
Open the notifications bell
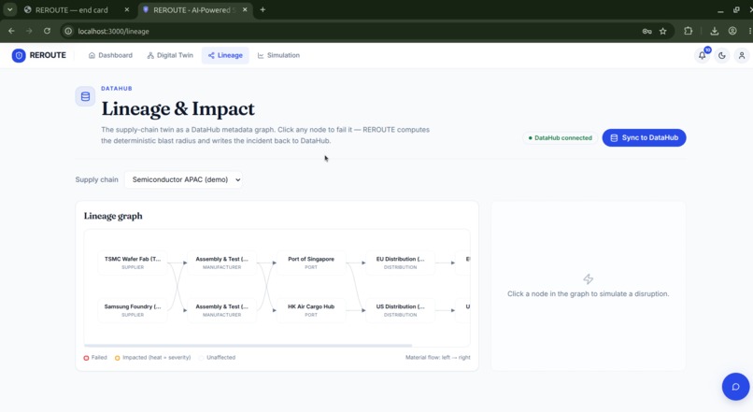(703, 55)
